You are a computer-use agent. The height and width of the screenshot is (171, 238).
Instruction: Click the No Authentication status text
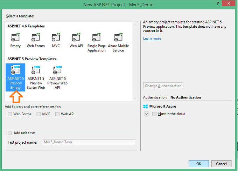pyautogui.click(x=185, y=97)
